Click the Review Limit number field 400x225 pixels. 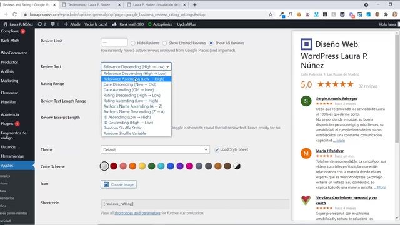tap(114, 42)
